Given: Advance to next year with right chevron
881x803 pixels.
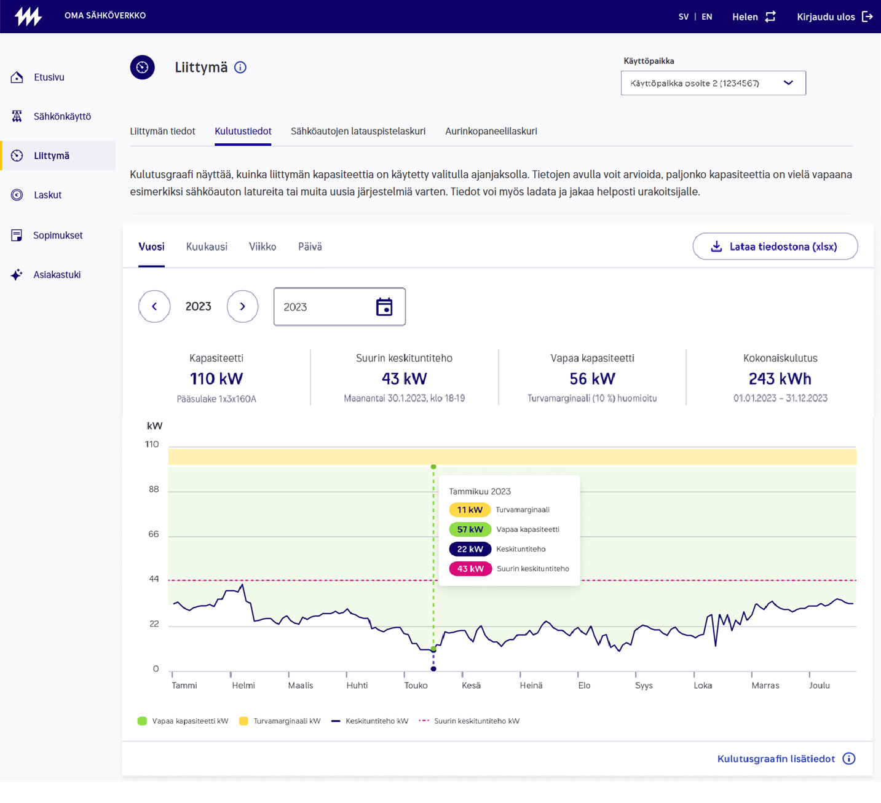Looking at the screenshot, I should point(242,306).
